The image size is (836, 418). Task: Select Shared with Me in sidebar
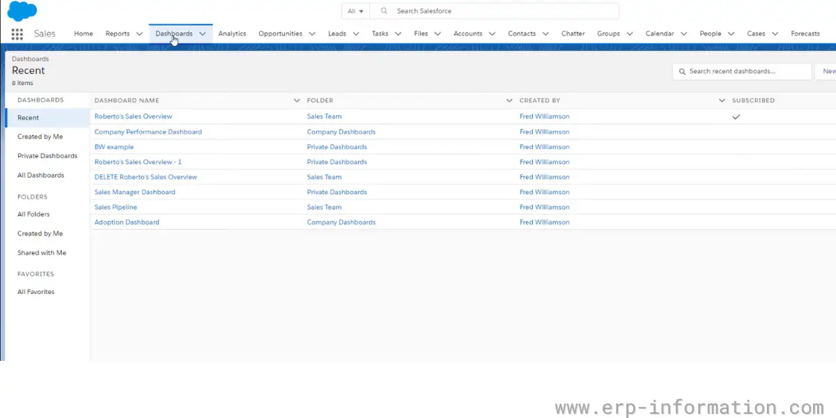42,253
